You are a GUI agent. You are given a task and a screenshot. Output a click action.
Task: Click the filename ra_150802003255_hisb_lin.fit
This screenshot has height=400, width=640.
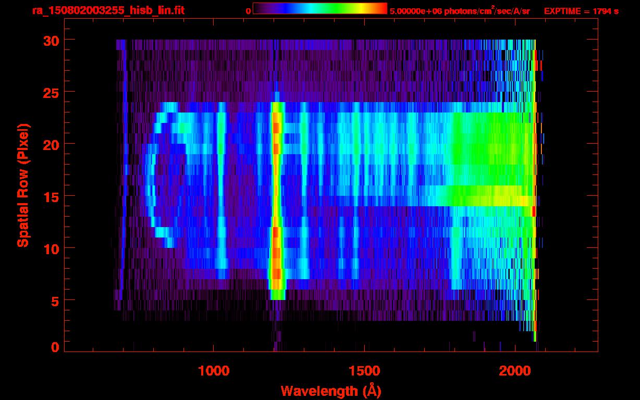click(108, 10)
